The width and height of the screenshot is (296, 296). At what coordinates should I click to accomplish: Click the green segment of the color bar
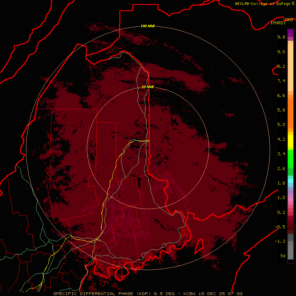pos(290,162)
